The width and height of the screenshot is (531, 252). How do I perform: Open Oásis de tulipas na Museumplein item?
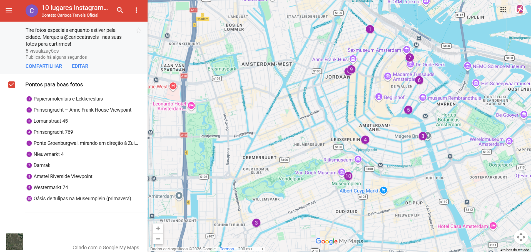(82, 199)
